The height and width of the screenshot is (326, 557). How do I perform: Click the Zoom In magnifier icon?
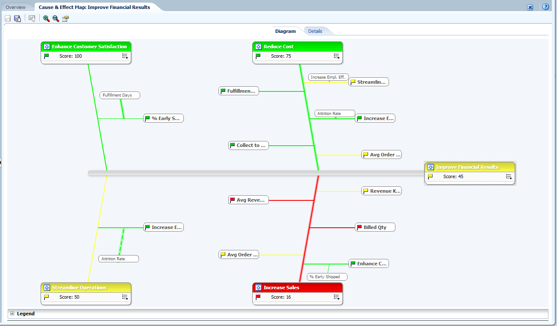pyautogui.click(x=46, y=18)
